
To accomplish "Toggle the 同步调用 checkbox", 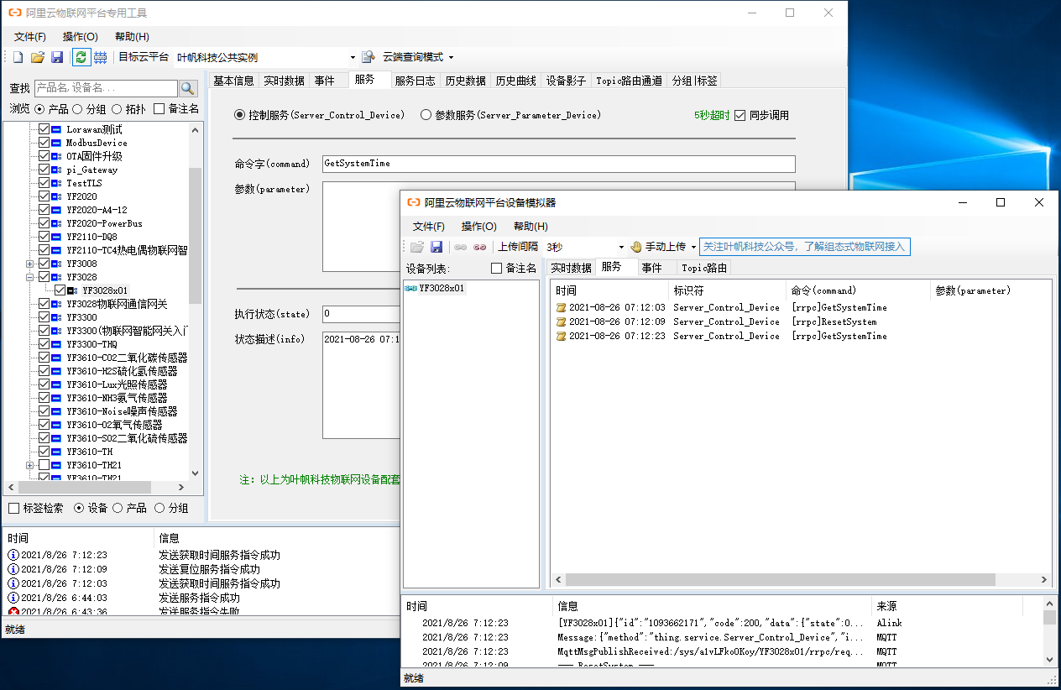I will [x=740, y=115].
